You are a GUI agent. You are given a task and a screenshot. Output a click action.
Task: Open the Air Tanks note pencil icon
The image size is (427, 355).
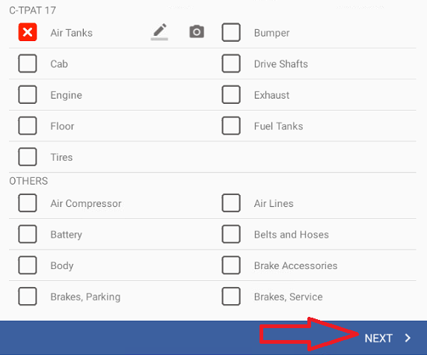159,32
